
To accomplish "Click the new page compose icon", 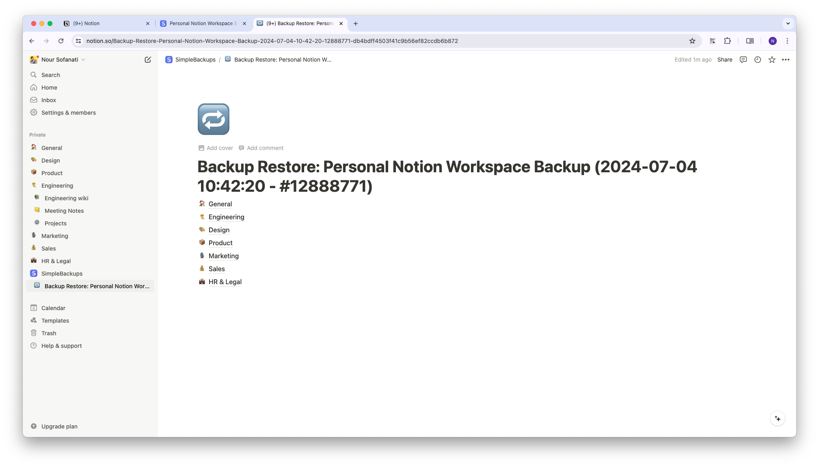I will [147, 60].
